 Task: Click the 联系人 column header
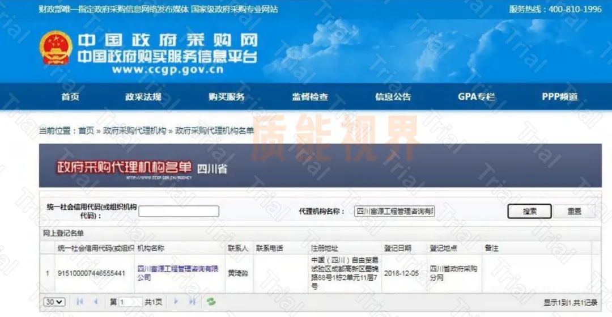239,248
